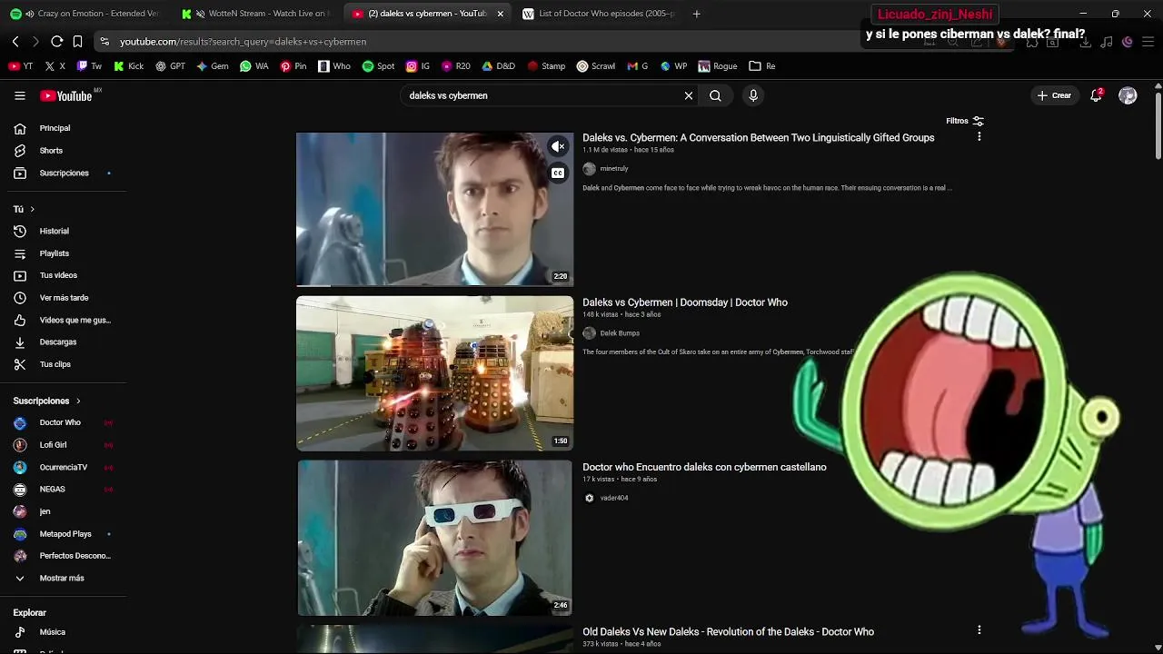Open a new browser tab

coord(697,14)
